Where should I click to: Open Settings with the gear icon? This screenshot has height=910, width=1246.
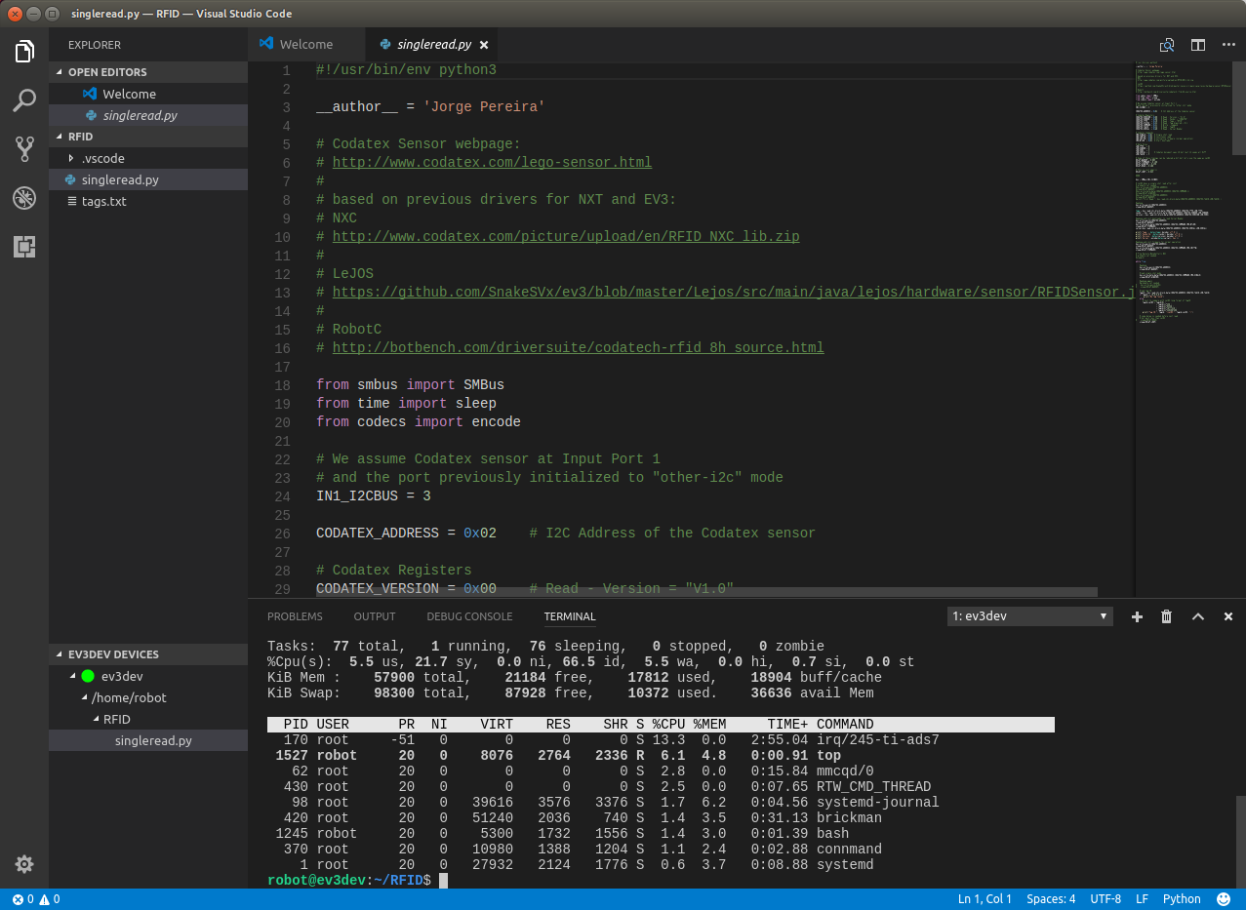[24, 864]
